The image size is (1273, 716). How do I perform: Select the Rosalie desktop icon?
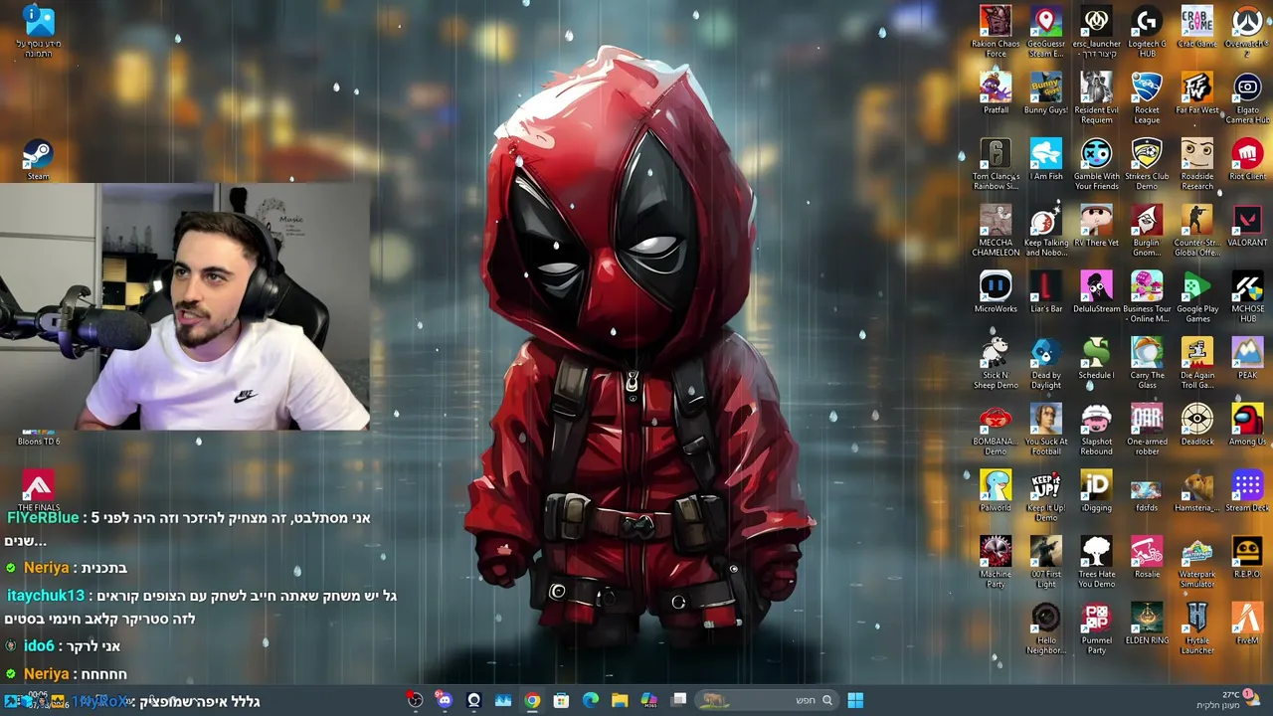point(1147,557)
